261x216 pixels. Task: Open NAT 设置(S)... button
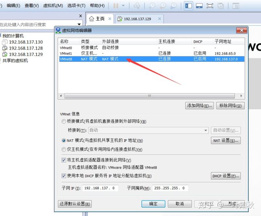pyautogui.click(x=226, y=140)
